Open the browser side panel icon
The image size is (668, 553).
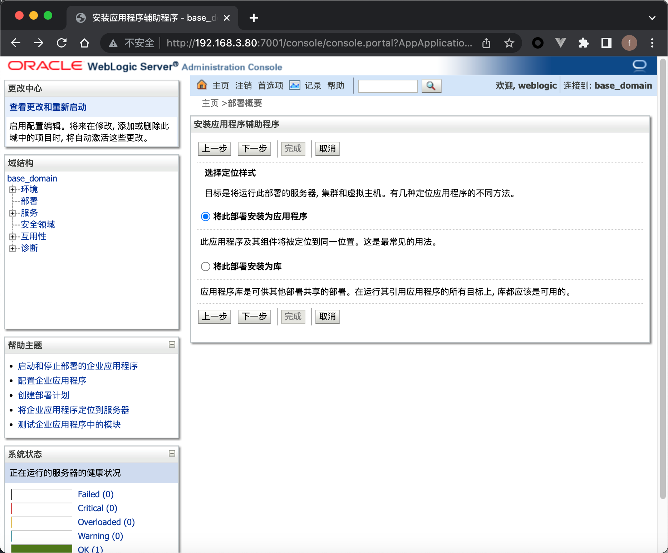pos(606,43)
